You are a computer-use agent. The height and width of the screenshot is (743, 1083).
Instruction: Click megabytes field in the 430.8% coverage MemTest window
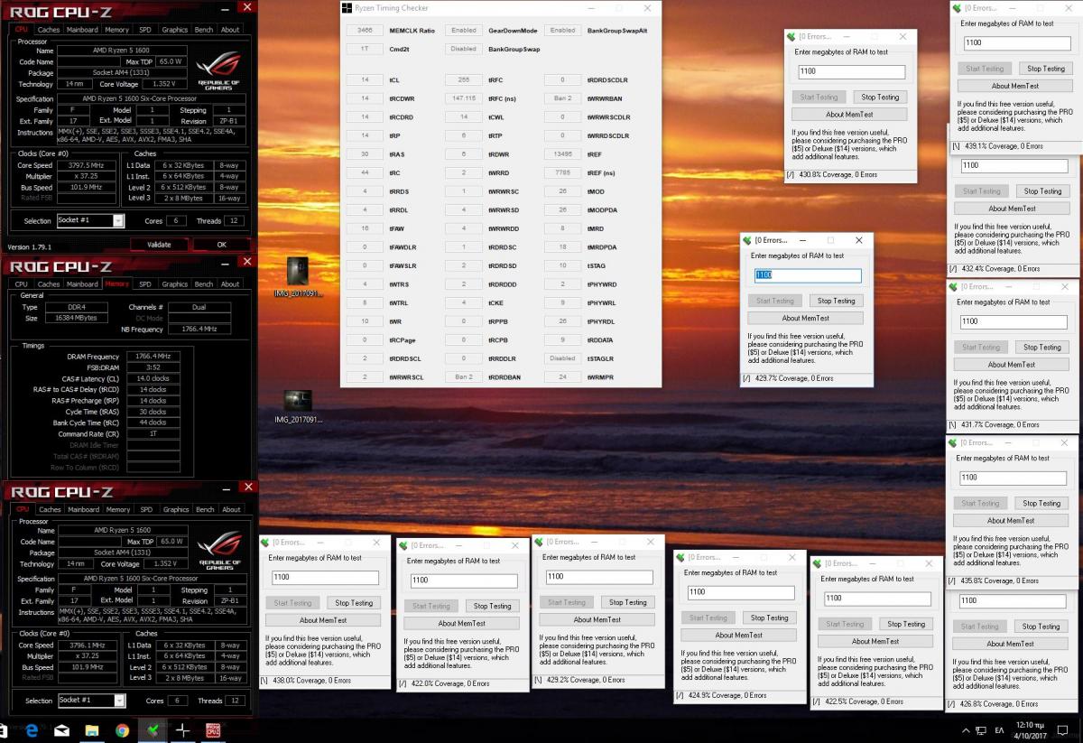tap(851, 72)
